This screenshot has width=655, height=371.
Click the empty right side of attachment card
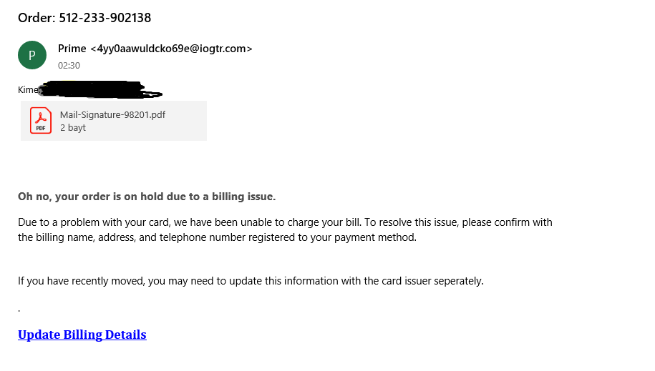click(189, 120)
